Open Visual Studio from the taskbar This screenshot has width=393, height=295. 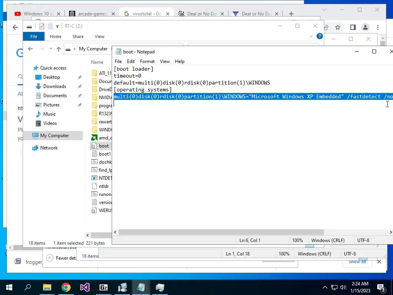coord(84,287)
